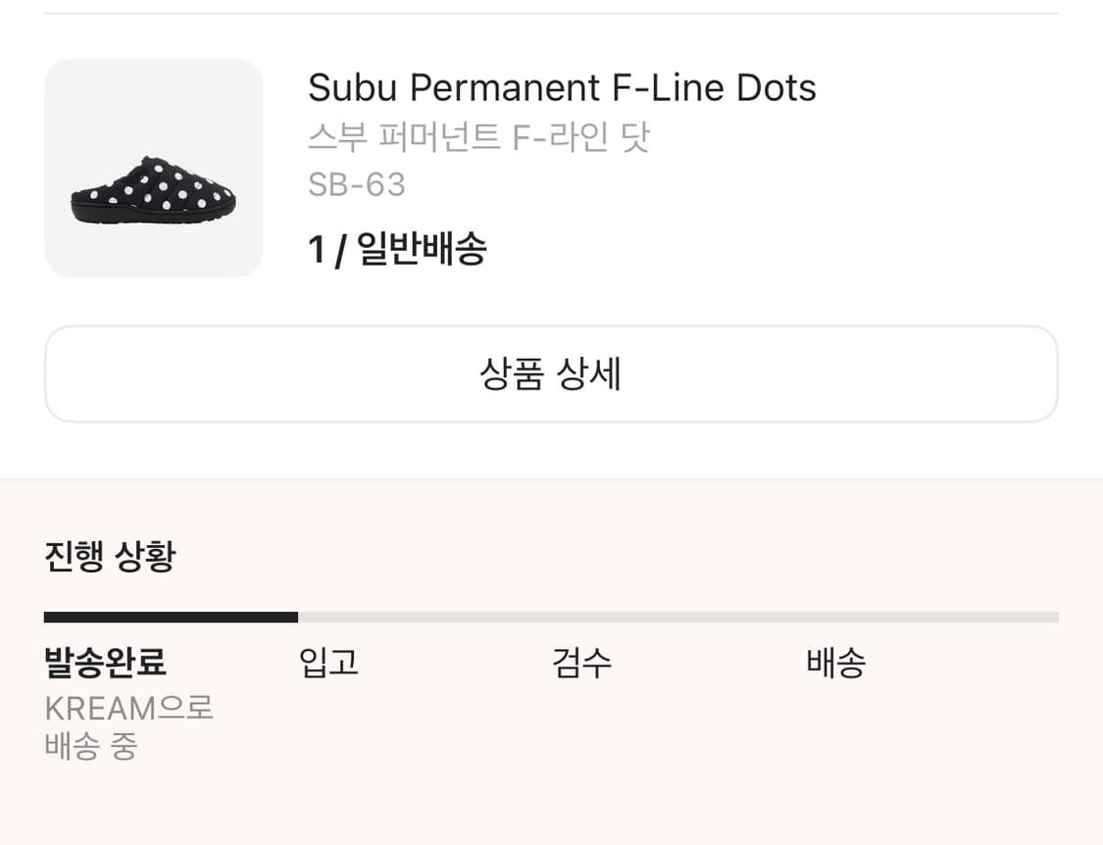Click the size info 1 / 일반배송
The height and width of the screenshot is (845, 1103).
[x=397, y=248]
